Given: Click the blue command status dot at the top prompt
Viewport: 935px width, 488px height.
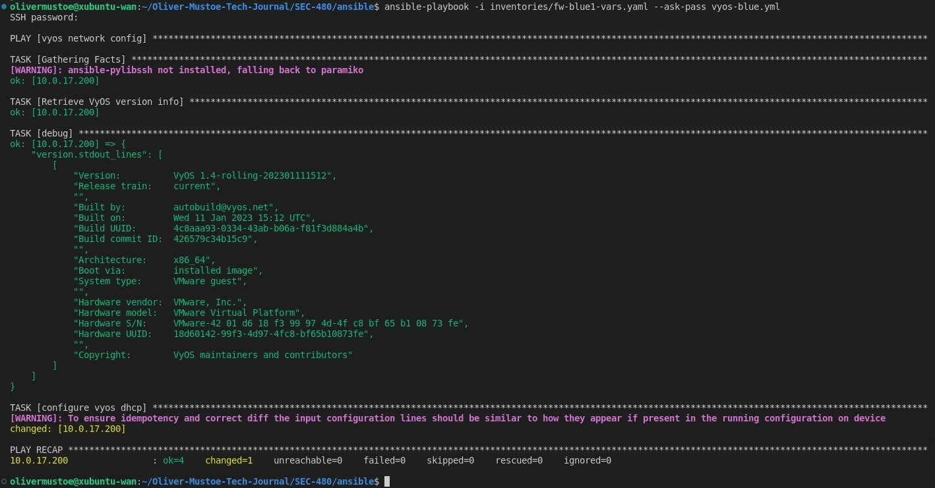Looking at the screenshot, I should (4, 7).
